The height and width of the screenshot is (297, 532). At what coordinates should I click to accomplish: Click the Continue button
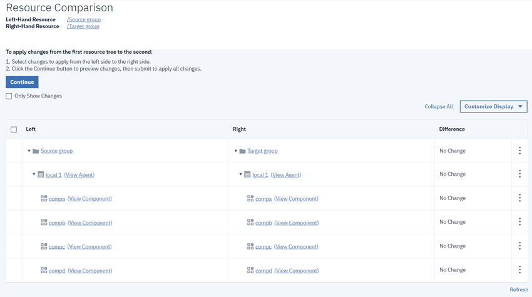pyautogui.click(x=22, y=82)
